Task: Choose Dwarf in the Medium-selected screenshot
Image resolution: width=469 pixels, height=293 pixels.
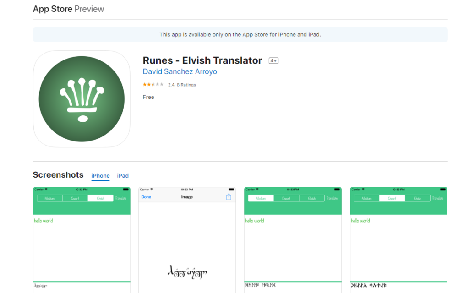Action: point(286,198)
